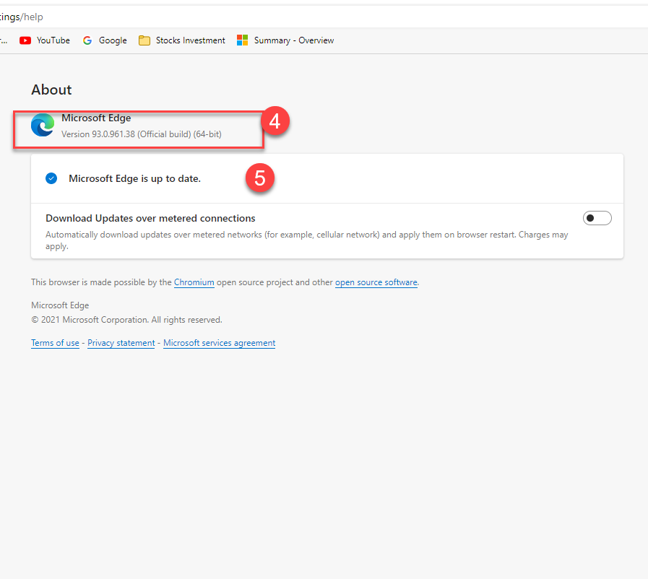Viewport: 648px width, 579px height.
Task: Click the 'Download Updates over metered connections' label
Action: tap(150, 218)
